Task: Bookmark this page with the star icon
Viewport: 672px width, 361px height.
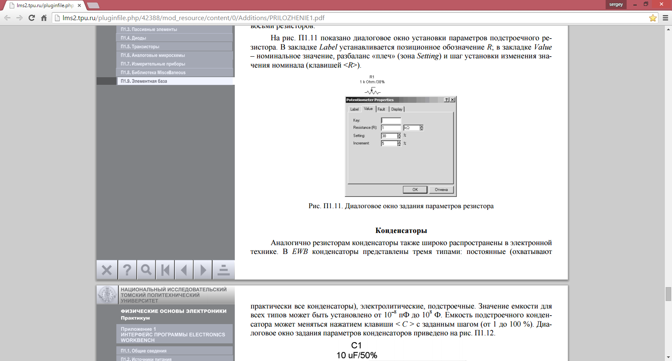Action: (x=653, y=18)
